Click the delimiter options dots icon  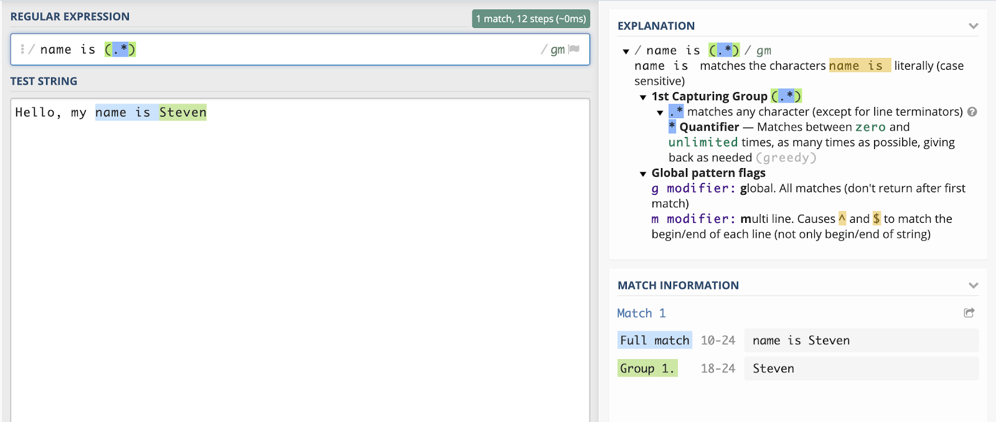click(x=22, y=49)
